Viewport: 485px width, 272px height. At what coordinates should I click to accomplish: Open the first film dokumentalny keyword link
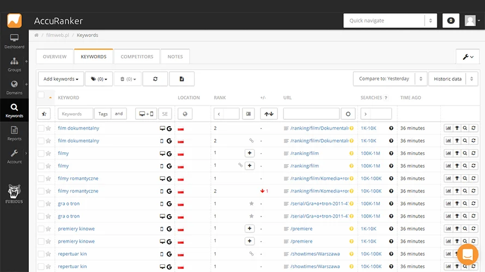[78, 128]
